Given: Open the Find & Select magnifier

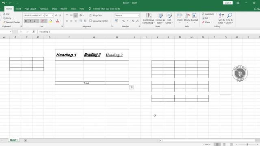Looking at the screenshot, I should [x=230, y=18].
